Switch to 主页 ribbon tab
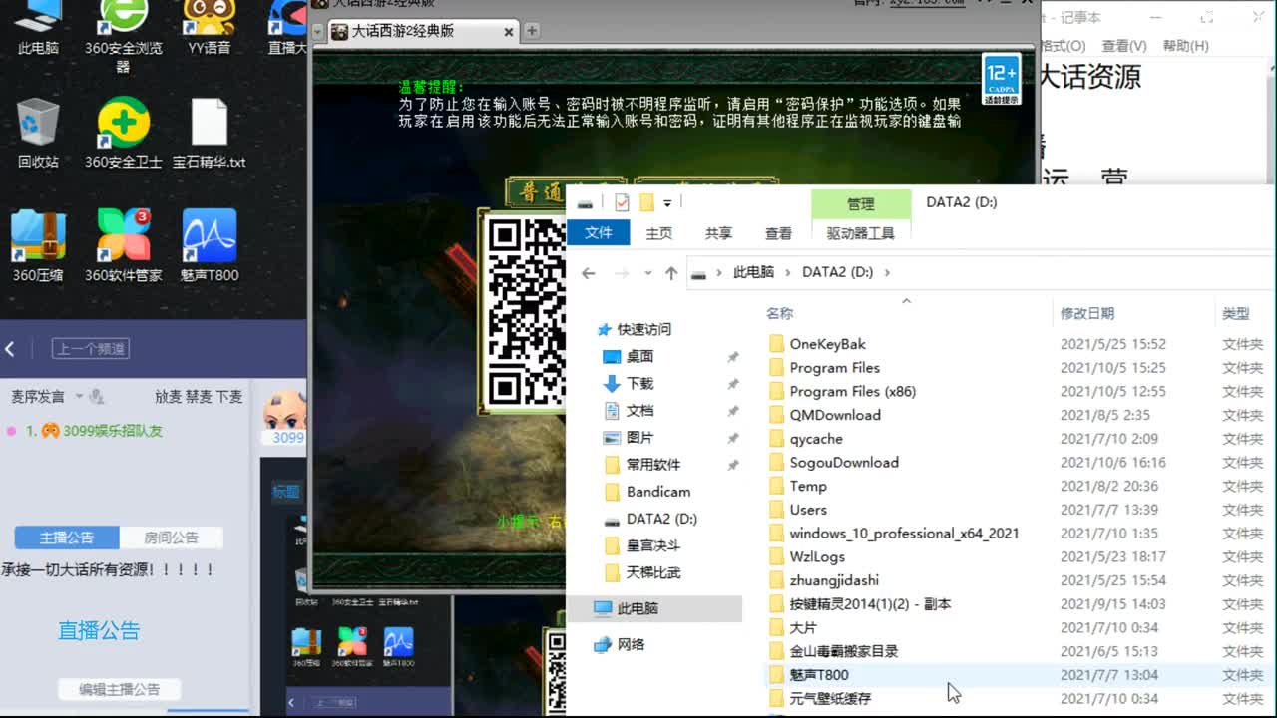Image resolution: width=1277 pixels, height=718 pixels. click(x=659, y=233)
